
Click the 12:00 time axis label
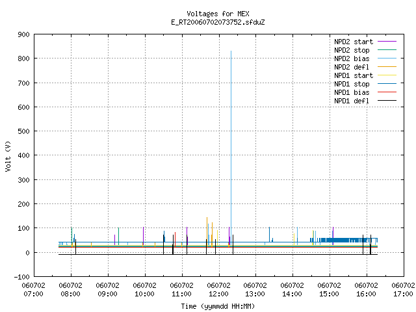(218, 294)
